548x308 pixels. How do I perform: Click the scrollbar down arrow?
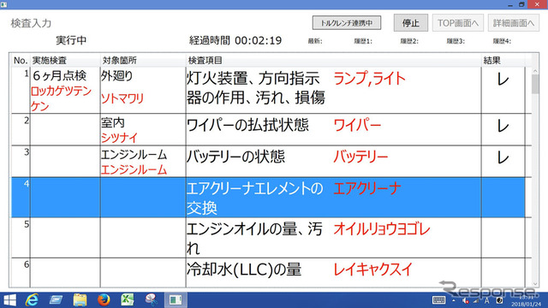[x=535, y=284]
